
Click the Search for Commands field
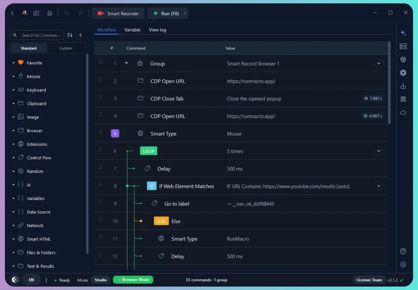(x=37, y=35)
